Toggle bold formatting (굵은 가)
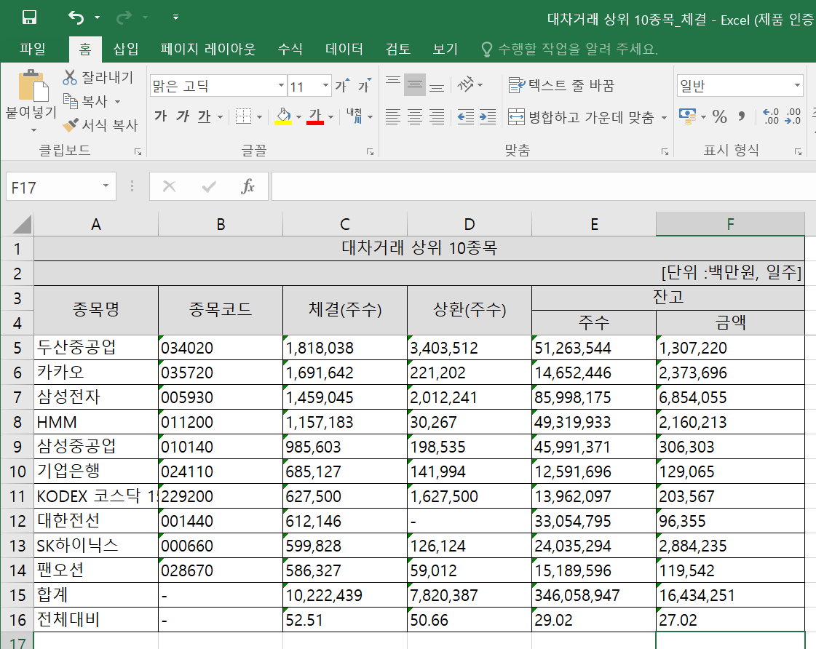The height and width of the screenshot is (649, 816). point(161,116)
